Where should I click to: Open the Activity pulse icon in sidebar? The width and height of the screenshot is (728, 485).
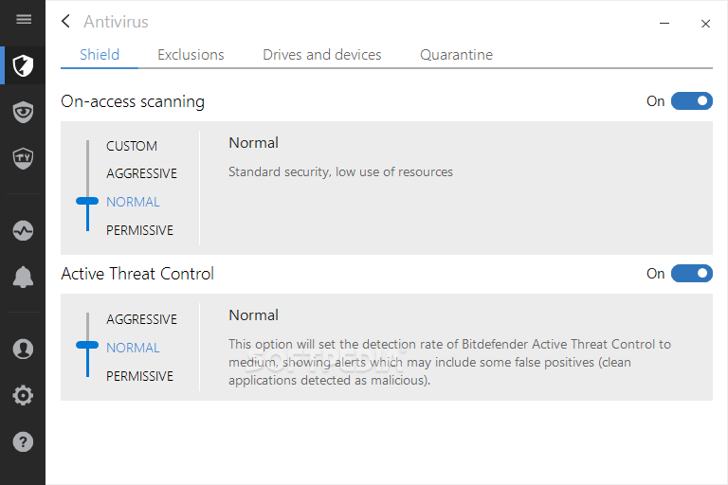click(24, 230)
